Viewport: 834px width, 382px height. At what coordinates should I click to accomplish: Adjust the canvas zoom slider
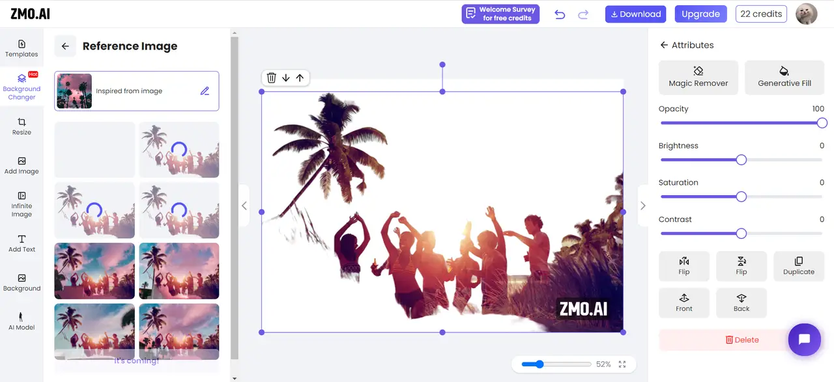tap(556, 364)
